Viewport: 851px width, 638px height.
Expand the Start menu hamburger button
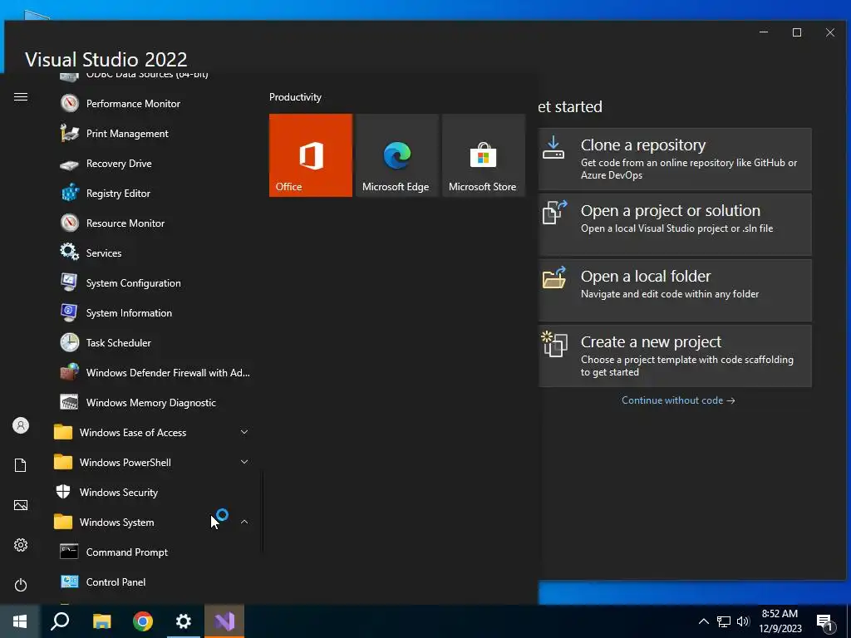[21, 96]
